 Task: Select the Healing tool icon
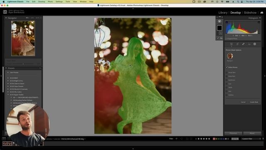coord(243,44)
